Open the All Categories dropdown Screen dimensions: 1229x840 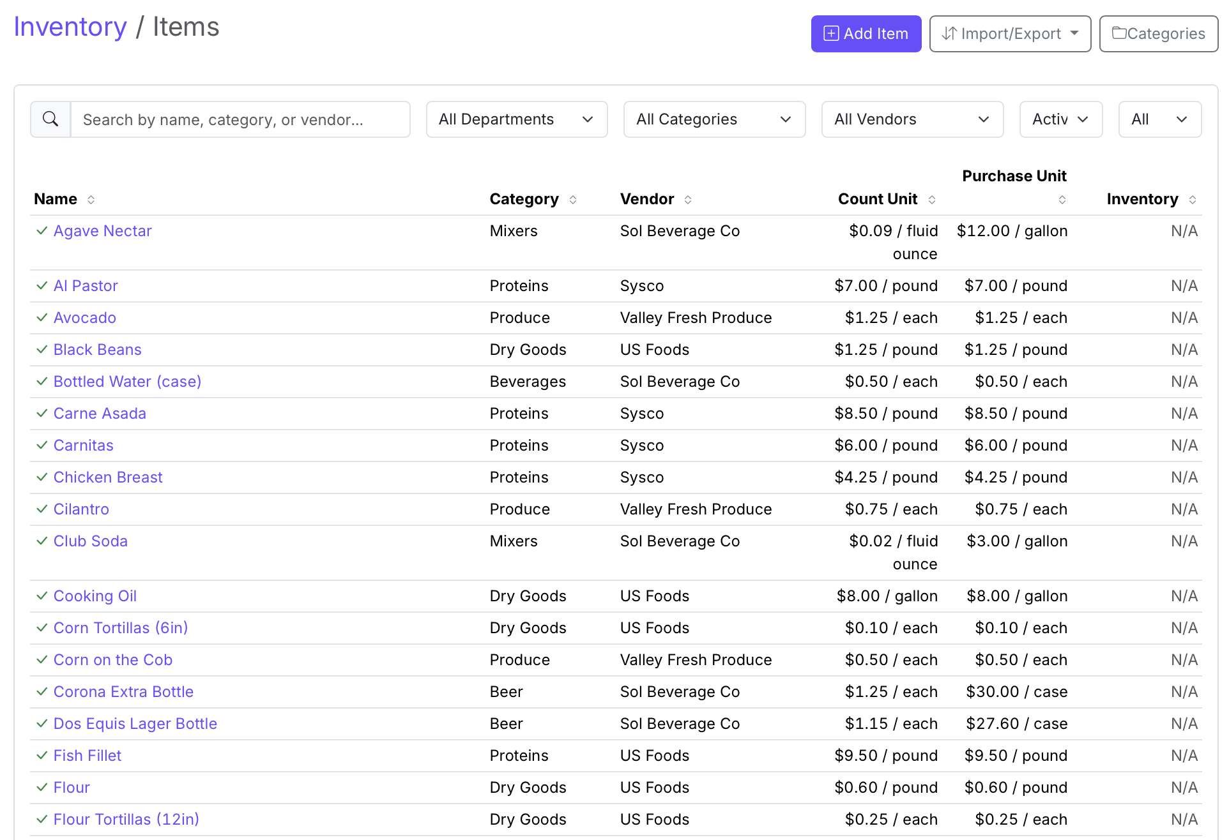click(x=714, y=119)
